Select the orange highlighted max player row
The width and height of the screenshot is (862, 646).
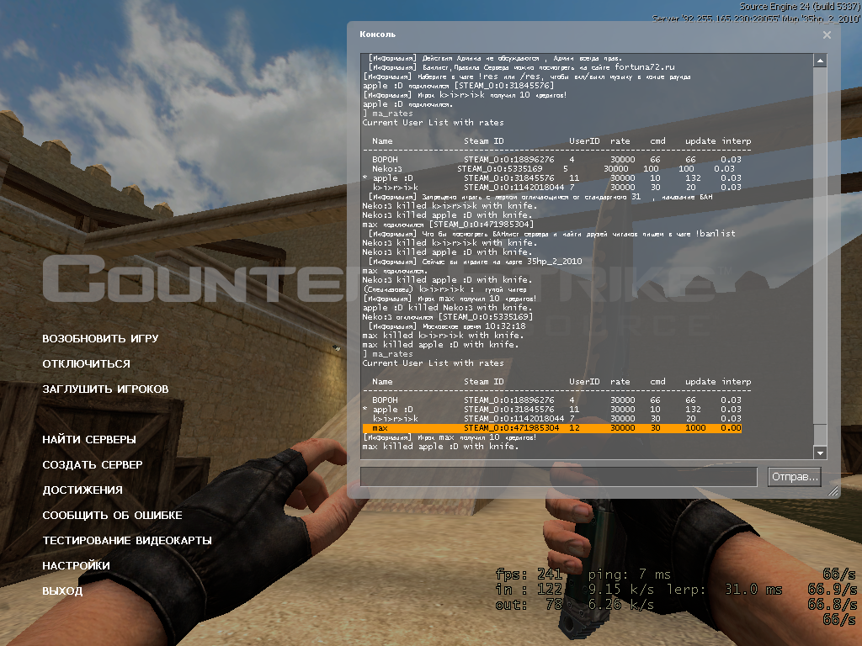[552, 428]
